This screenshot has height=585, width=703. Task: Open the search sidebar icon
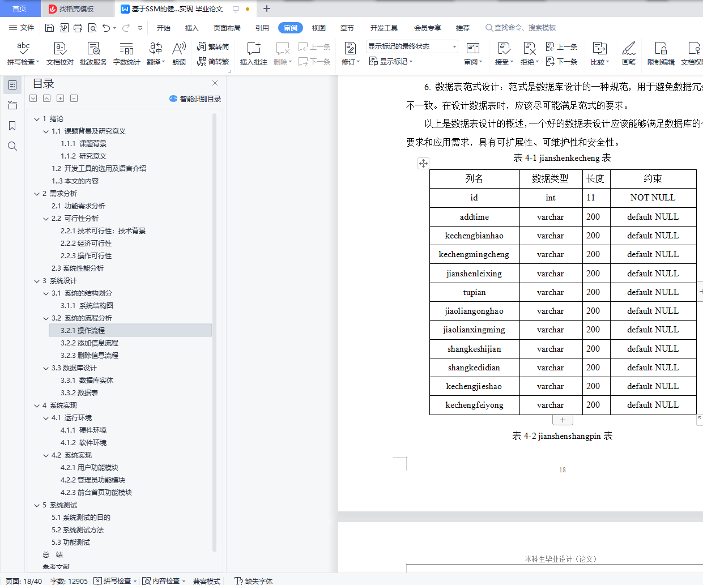click(12, 146)
